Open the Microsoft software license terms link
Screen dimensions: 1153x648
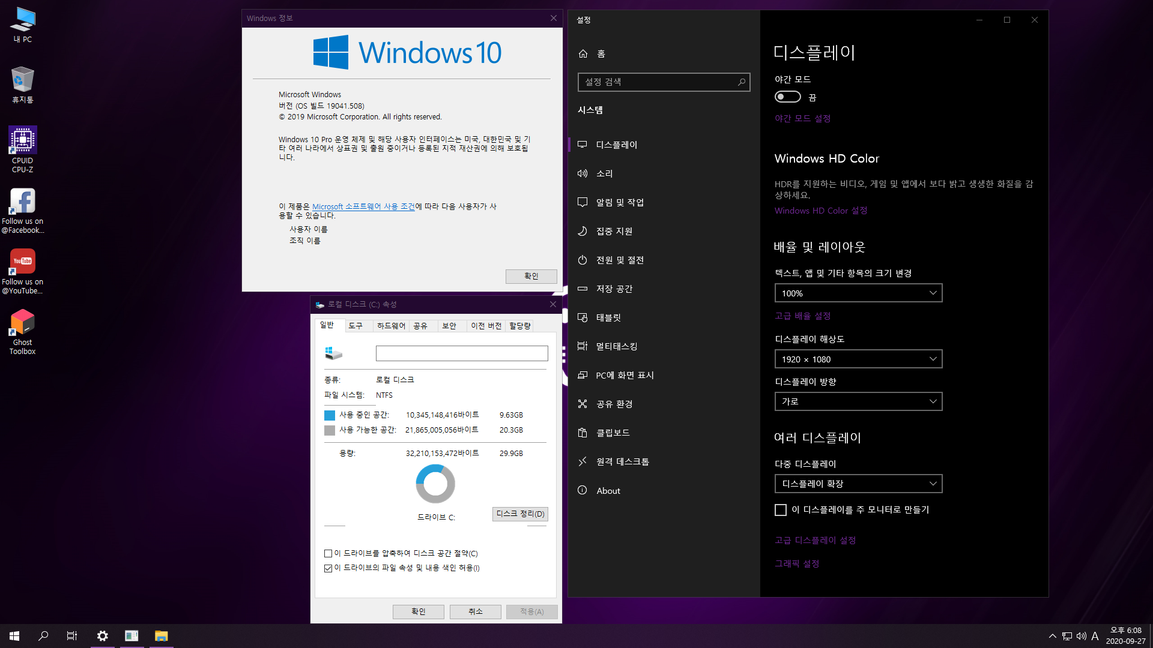(363, 206)
